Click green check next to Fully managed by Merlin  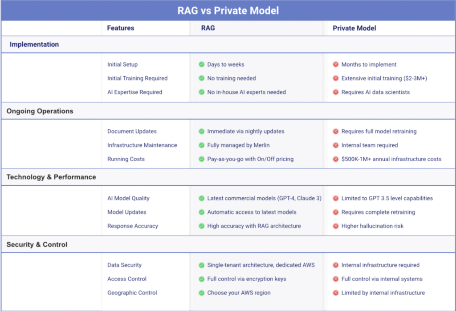(202, 145)
